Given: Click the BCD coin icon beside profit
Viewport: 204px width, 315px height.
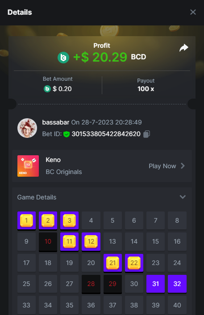Looking at the screenshot, I should 63,58.
